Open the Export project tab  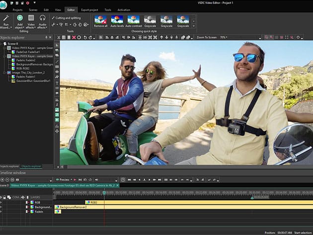[x=89, y=9]
